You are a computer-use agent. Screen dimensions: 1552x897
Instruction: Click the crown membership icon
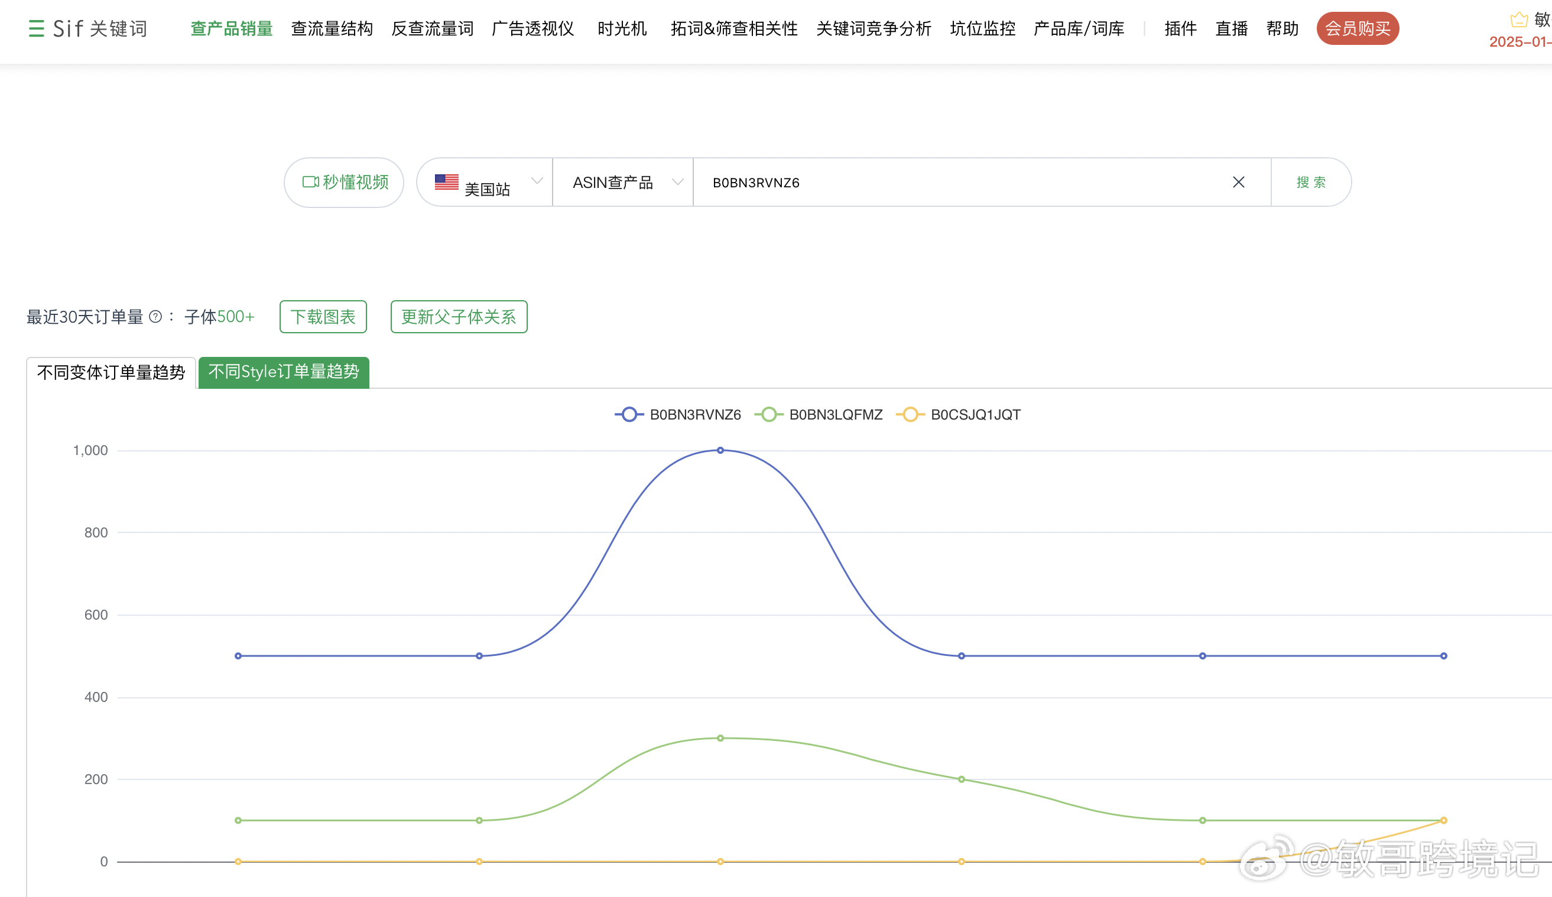[1519, 19]
